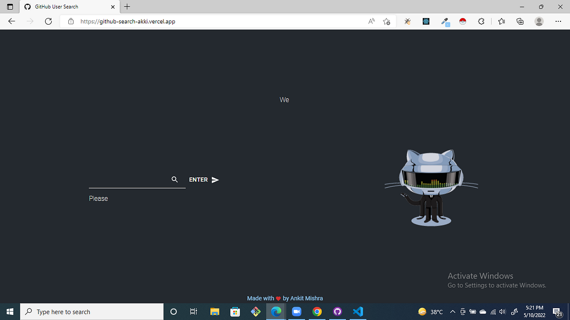Launch Visual Studio Code from the taskbar
The width and height of the screenshot is (570, 320).
tap(358, 311)
